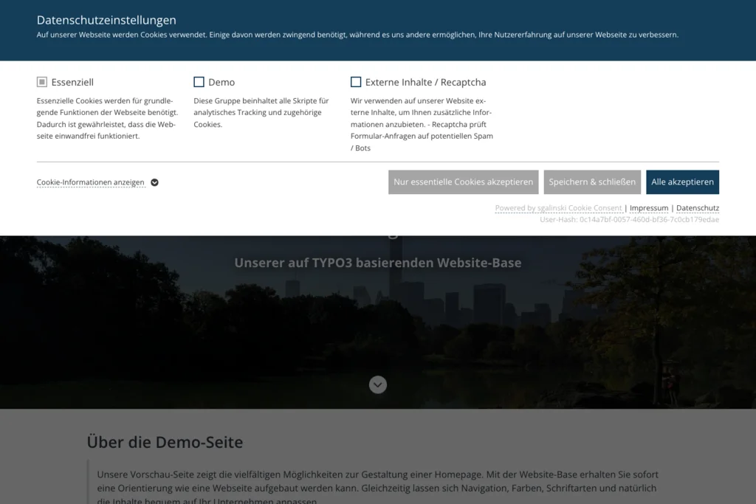This screenshot has height=504, width=756.
Task: Accept all cookies with 'Alle akzeptieren'
Action: tap(682, 182)
